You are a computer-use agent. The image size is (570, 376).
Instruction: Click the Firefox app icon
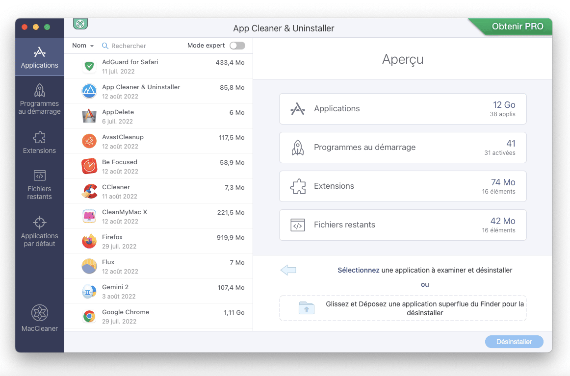pos(89,241)
